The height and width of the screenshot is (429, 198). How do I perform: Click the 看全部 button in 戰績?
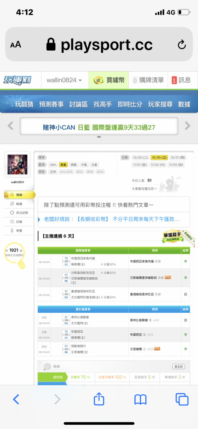(179, 367)
